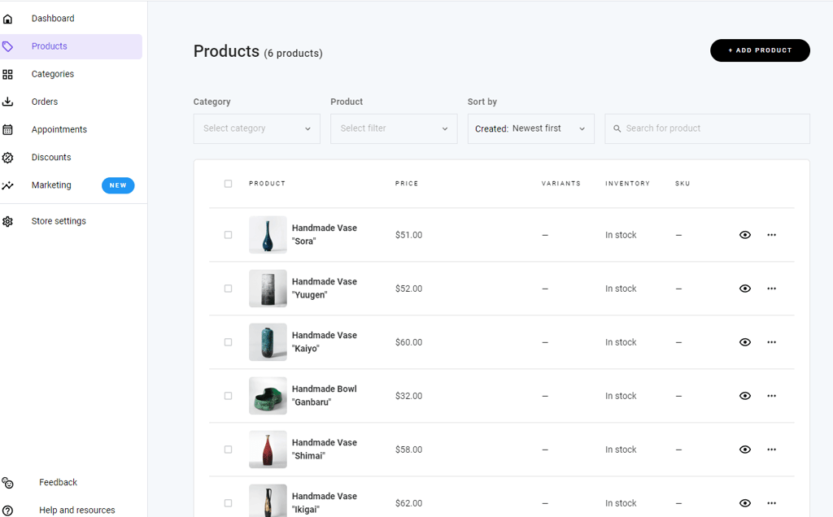Viewport: 833px width, 517px height.
Task: Click the Vase "Yuugen" thumbnail image
Action: click(268, 289)
